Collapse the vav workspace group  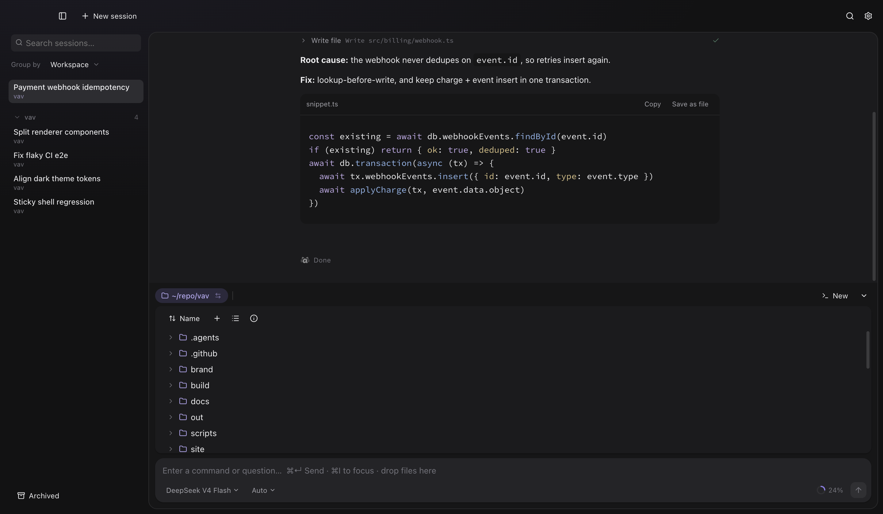click(x=17, y=117)
